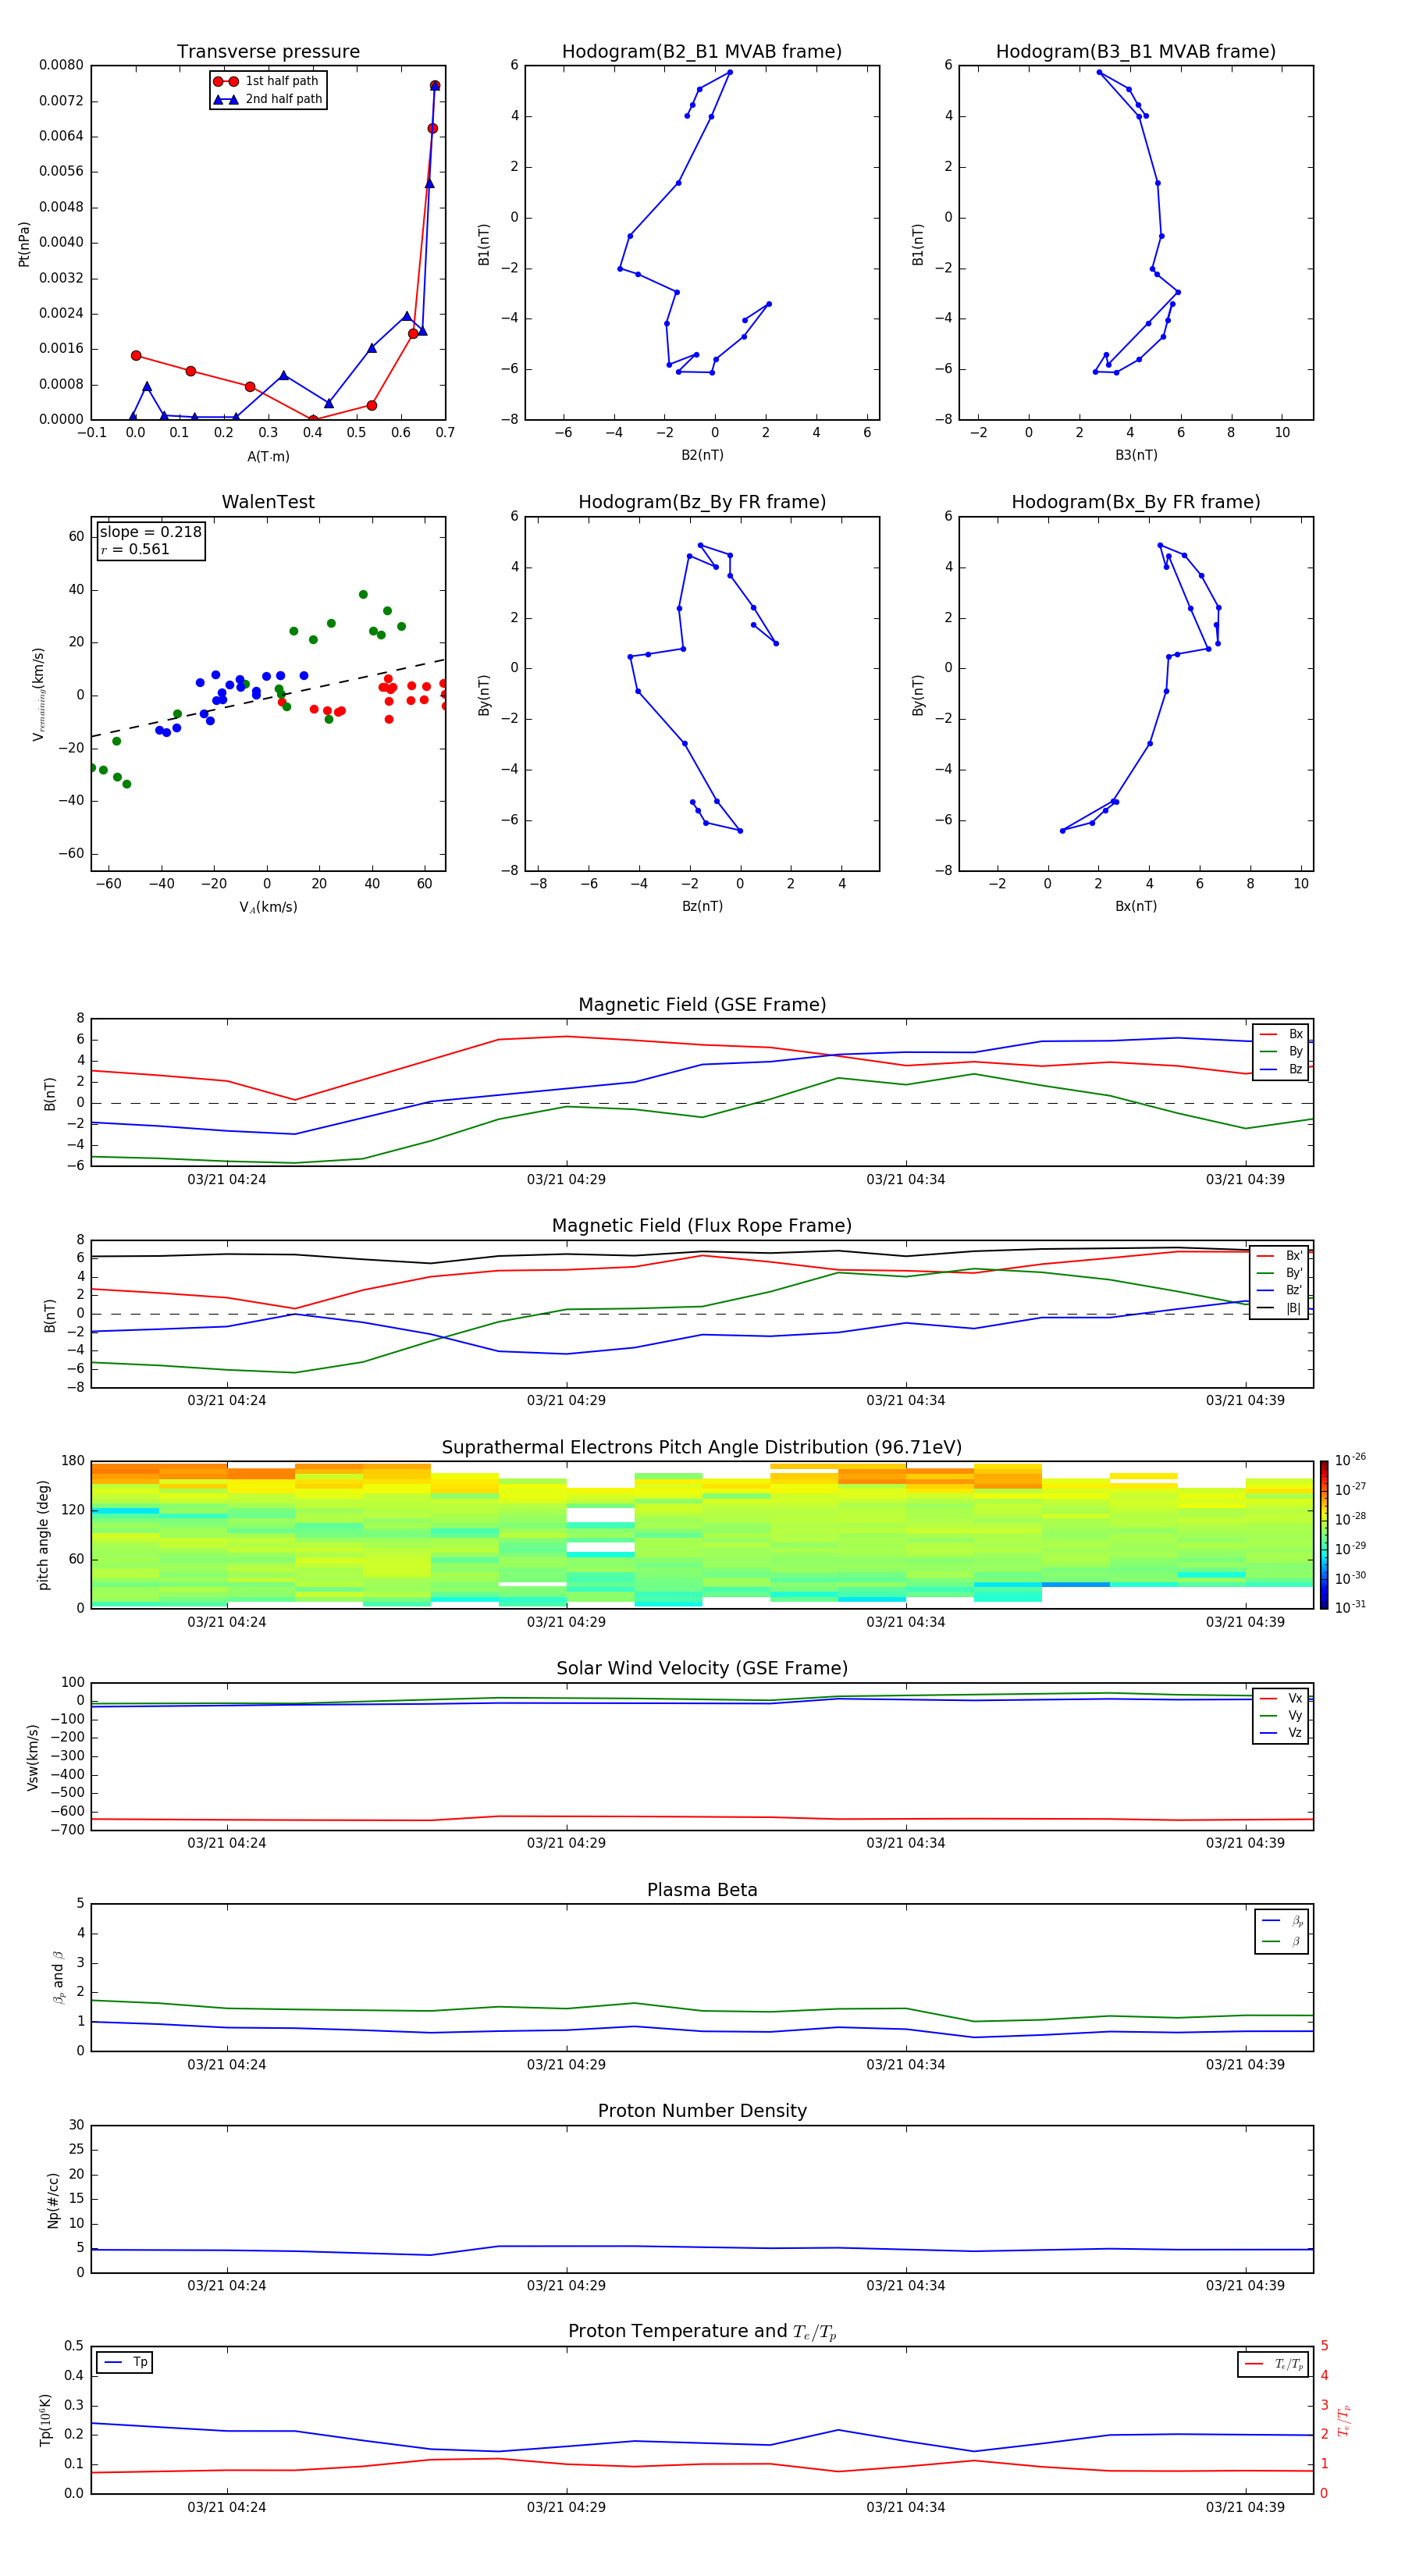Click the "Magnetic Field (Flux Rope Frame)" title

coord(702,1226)
